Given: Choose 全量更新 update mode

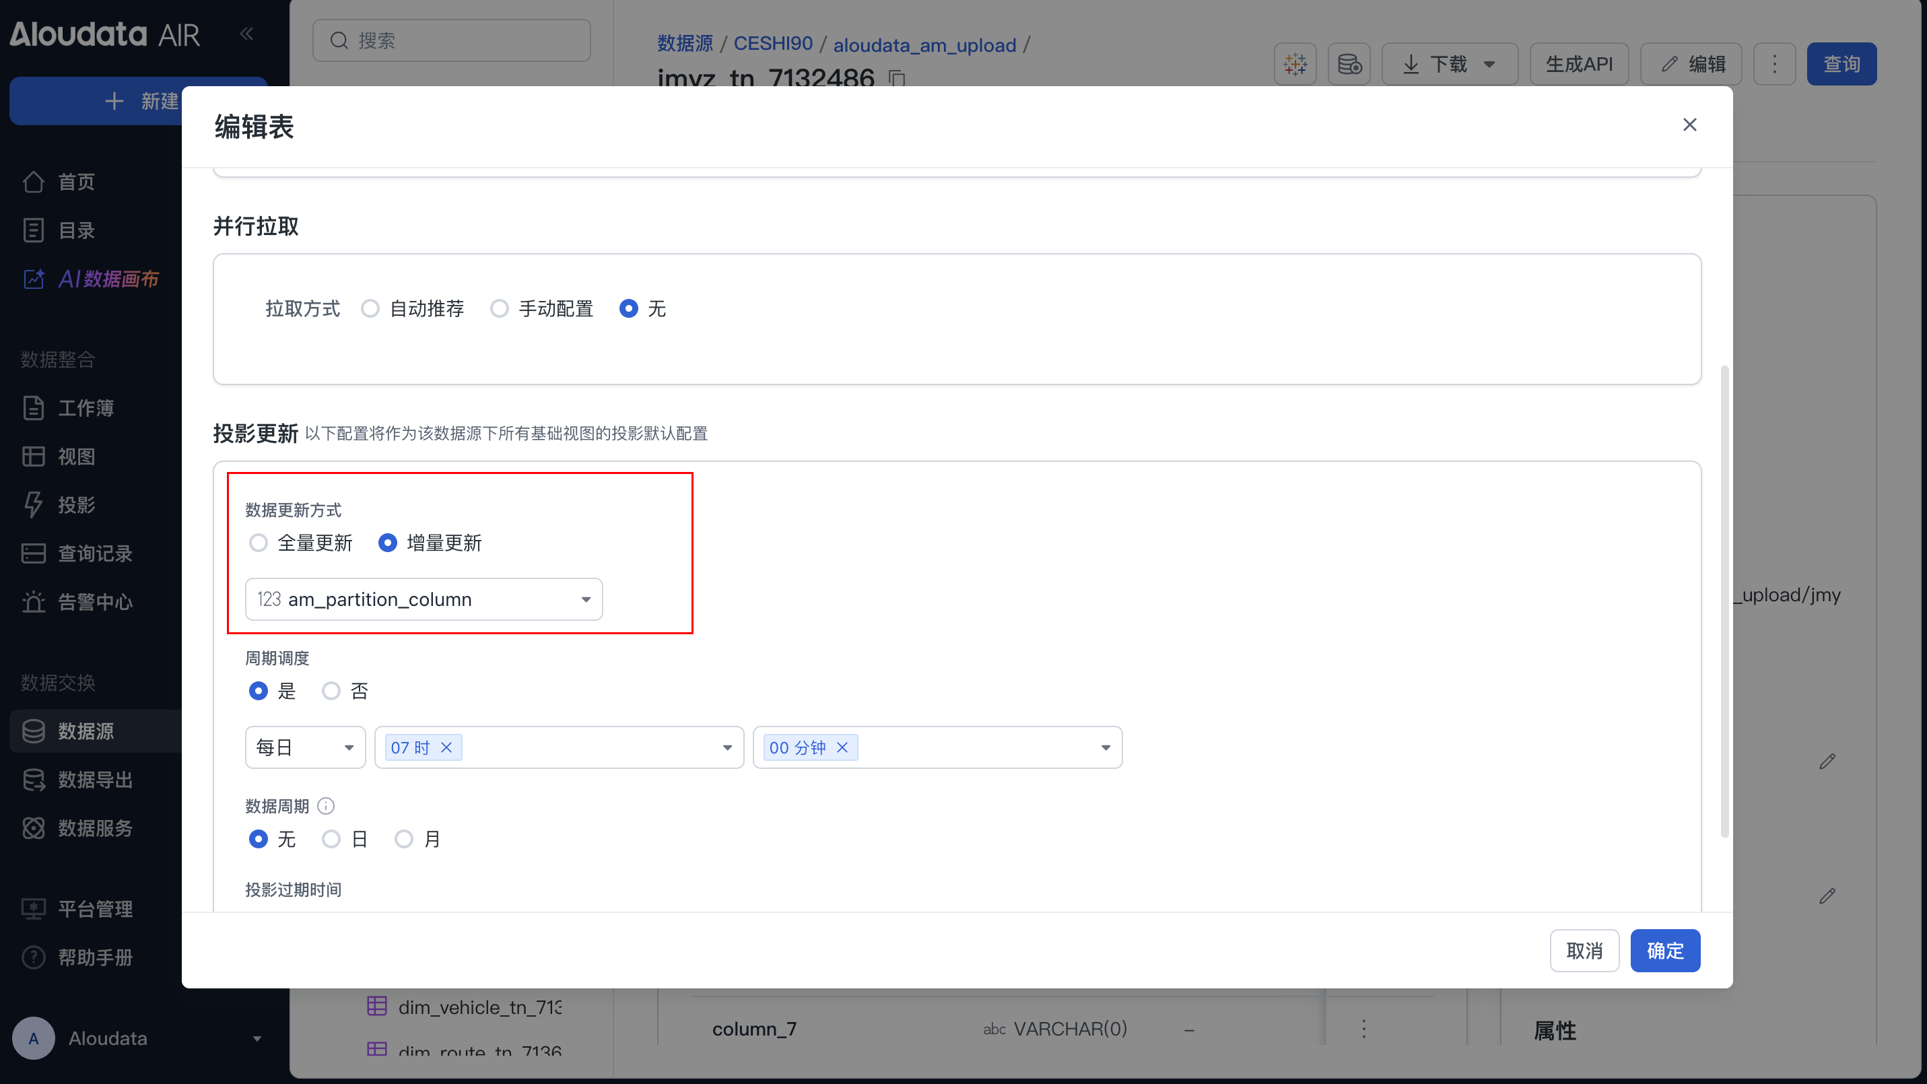Looking at the screenshot, I should tap(258, 543).
